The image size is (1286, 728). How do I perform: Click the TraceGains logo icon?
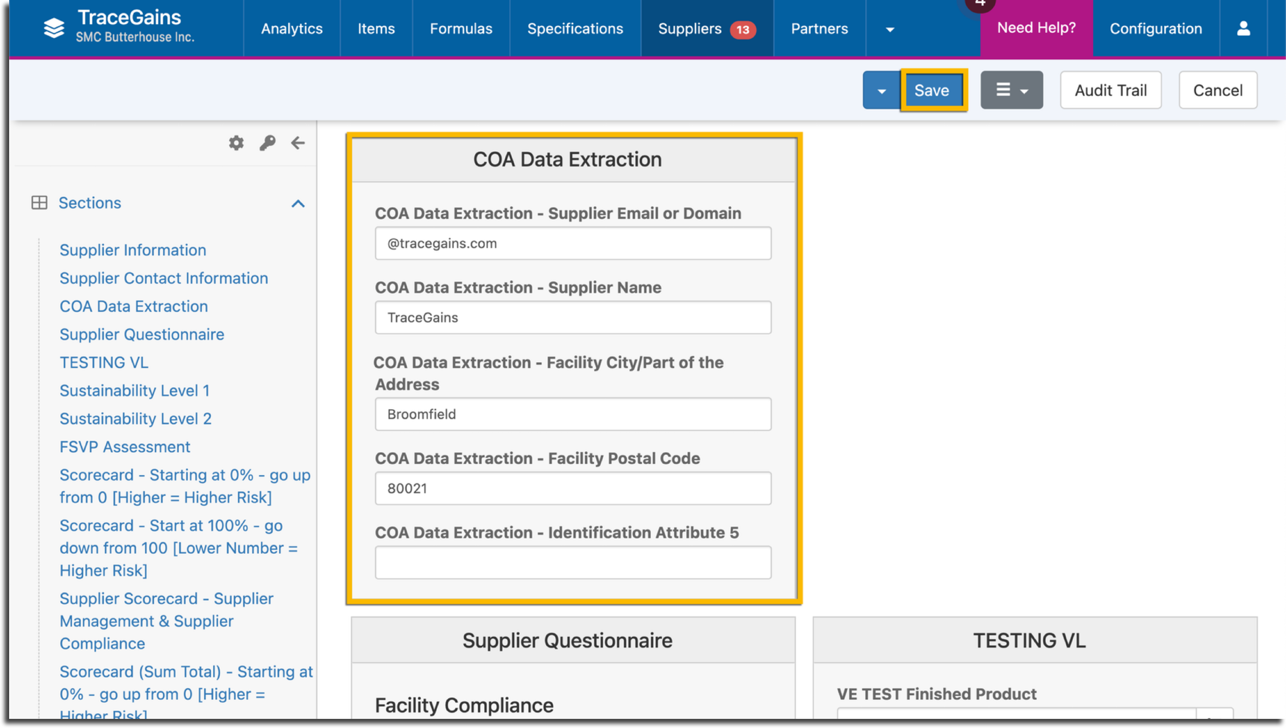[54, 28]
